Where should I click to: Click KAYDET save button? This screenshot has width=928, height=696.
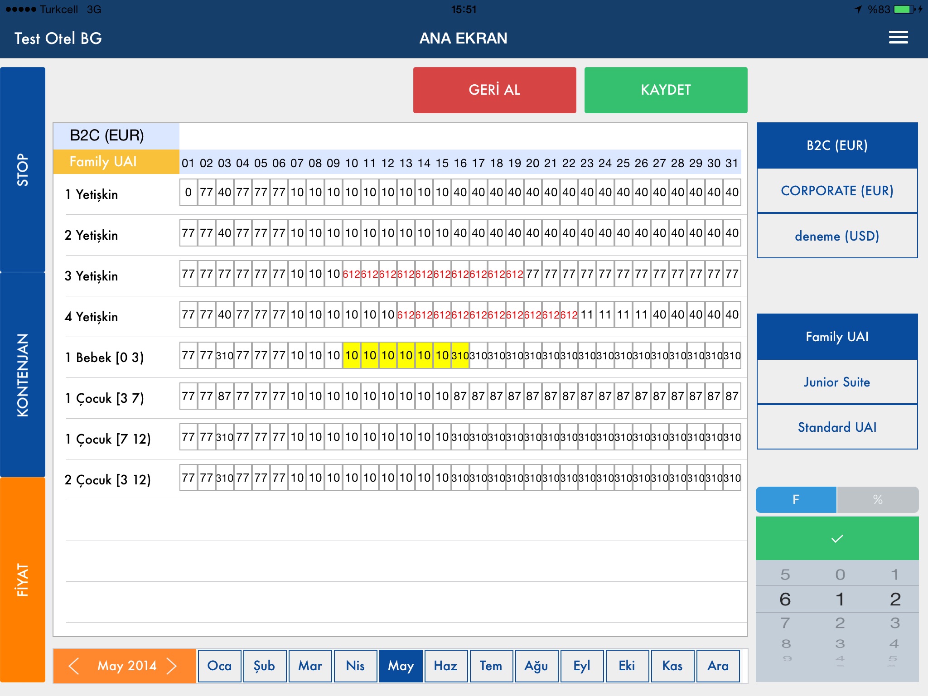pyautogui.click(x=666, y=90)
